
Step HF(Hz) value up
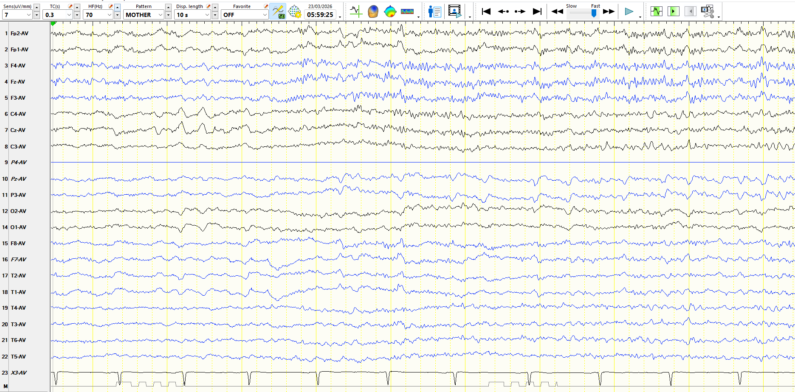pos(117,7)
